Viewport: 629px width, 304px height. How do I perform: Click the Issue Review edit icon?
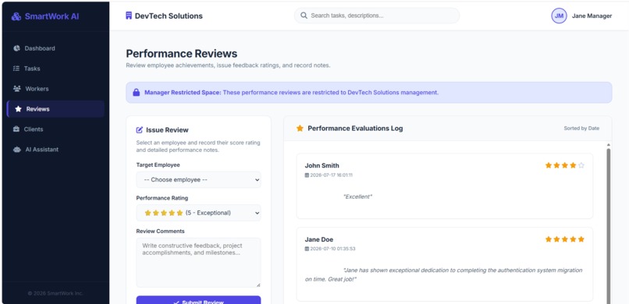click(x=140, y=129)
